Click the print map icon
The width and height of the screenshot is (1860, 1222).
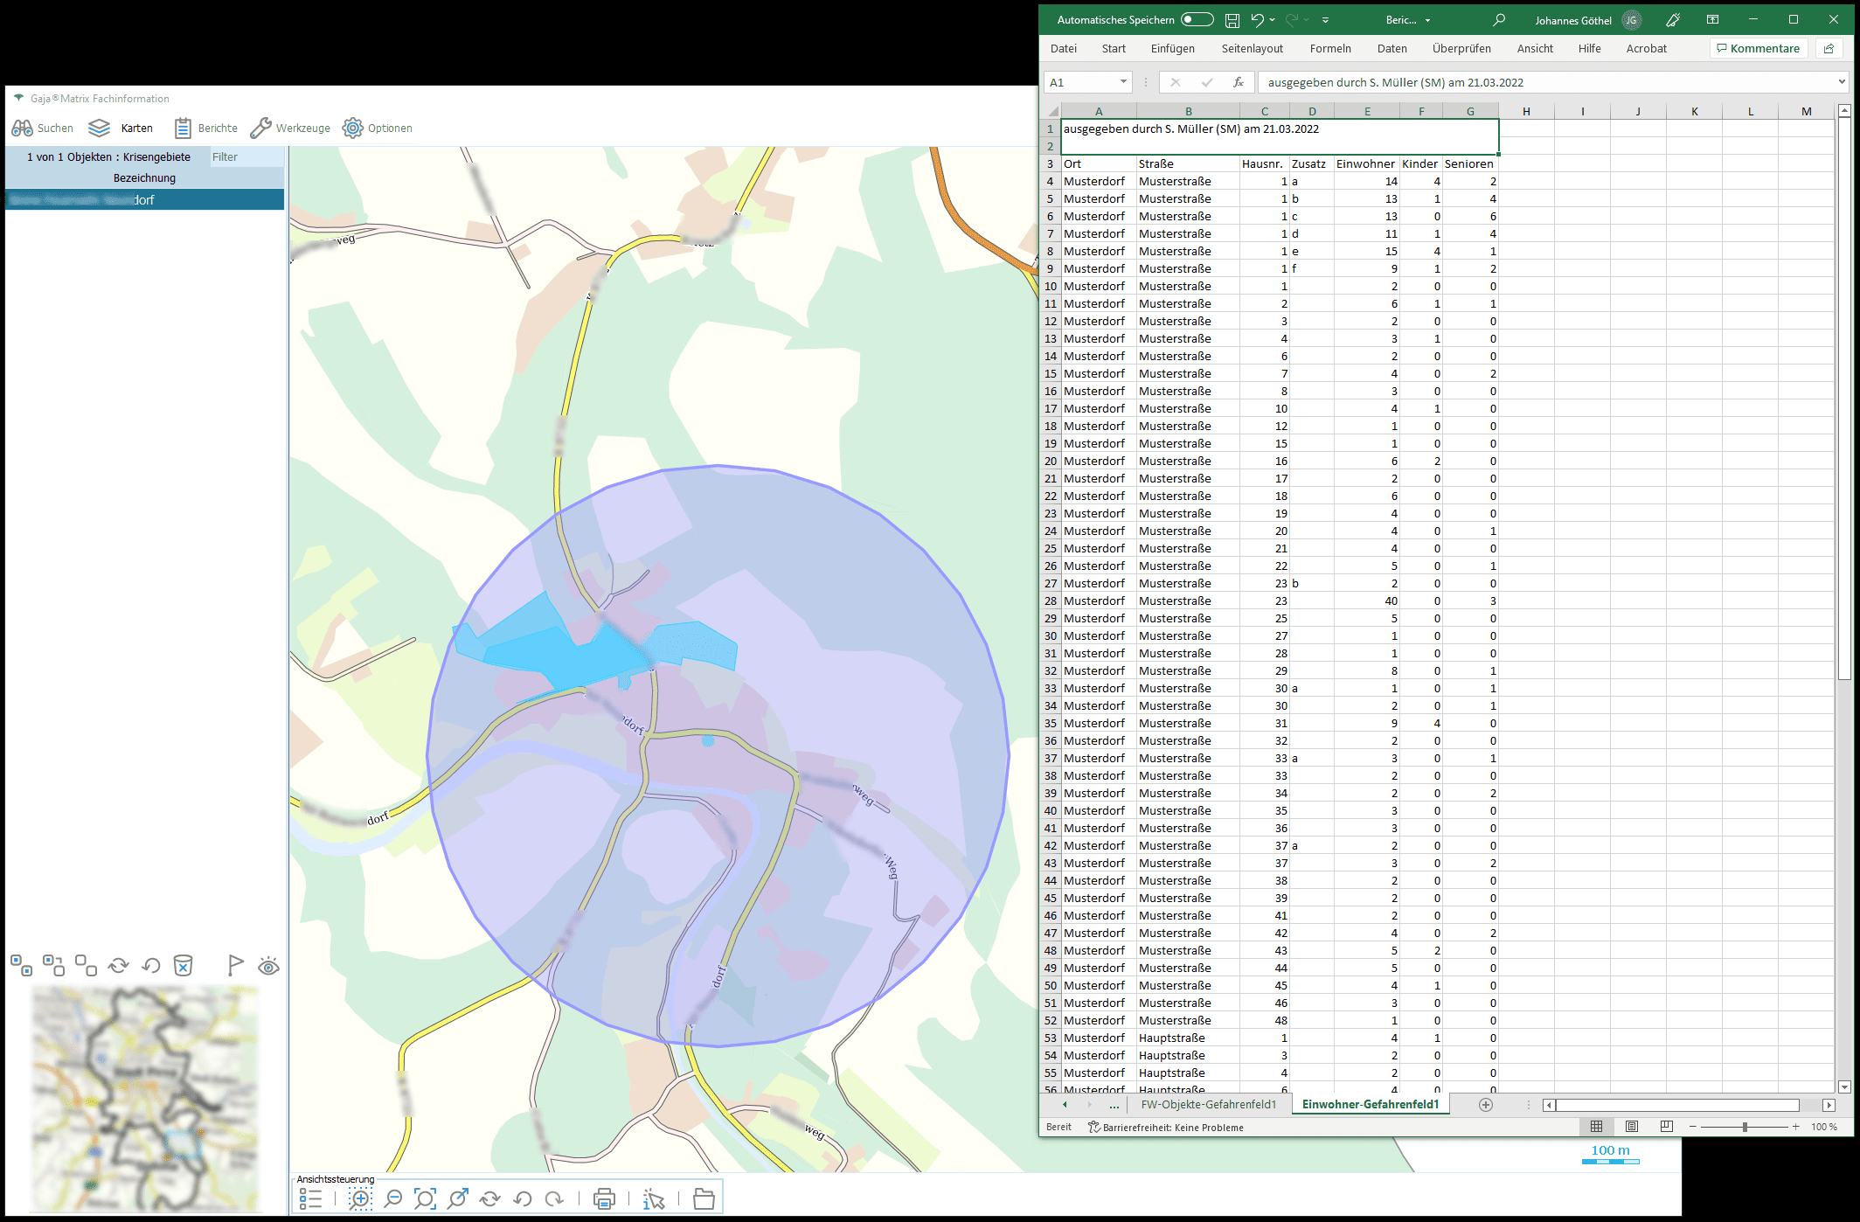tap(604, 1199)
